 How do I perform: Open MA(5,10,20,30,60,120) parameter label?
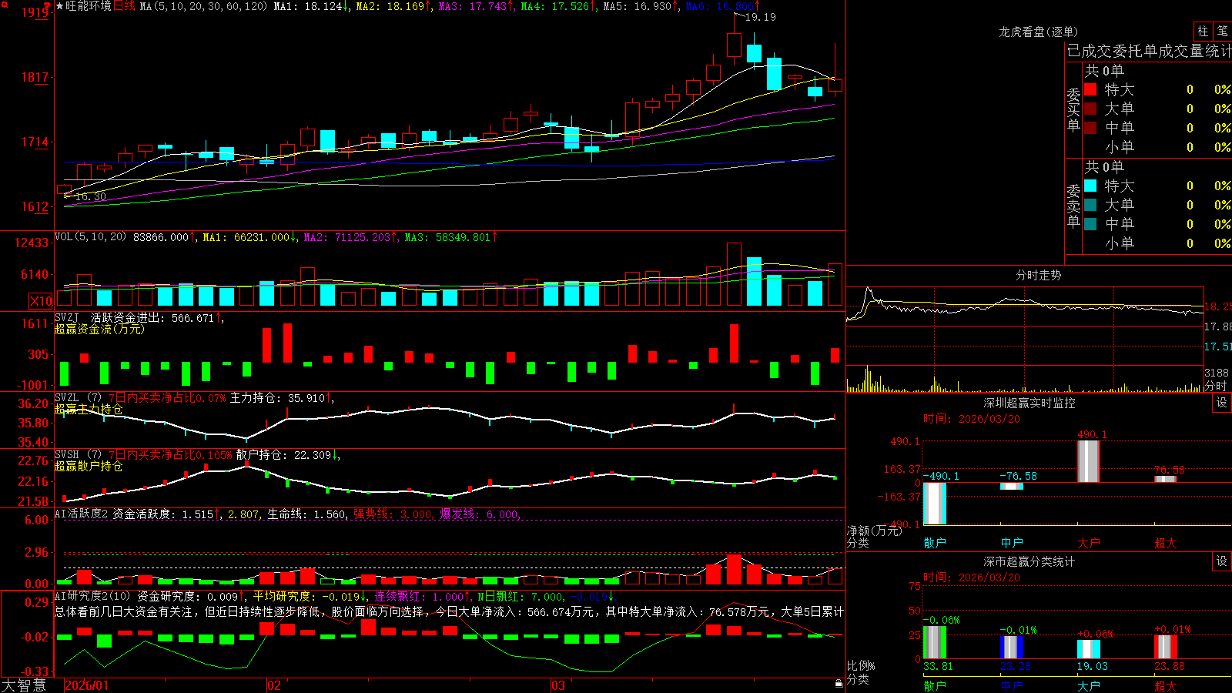(203, 6)
